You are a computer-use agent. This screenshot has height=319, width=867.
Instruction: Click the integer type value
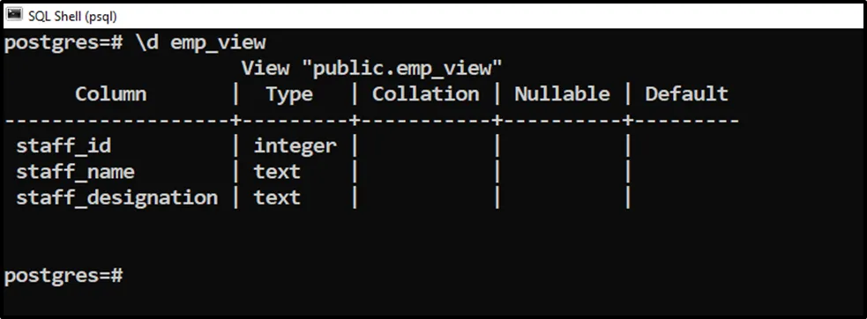[295, 146]
